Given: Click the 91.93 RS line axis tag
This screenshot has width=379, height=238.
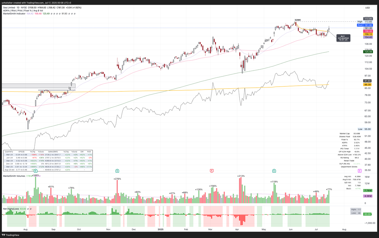Looking at the screenshot, I should (x=368, y=81).
